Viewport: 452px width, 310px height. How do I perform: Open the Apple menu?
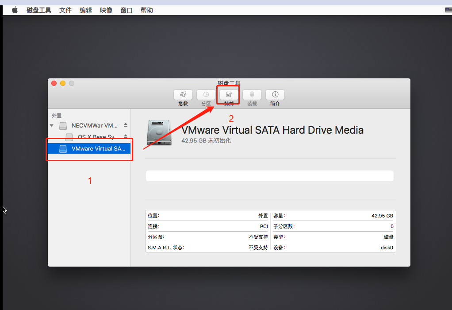point(15,10)
